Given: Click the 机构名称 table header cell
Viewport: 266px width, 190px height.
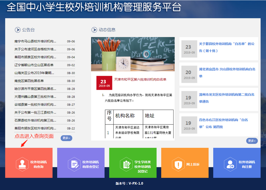Looking at the screenshot, I should point(128,117).
